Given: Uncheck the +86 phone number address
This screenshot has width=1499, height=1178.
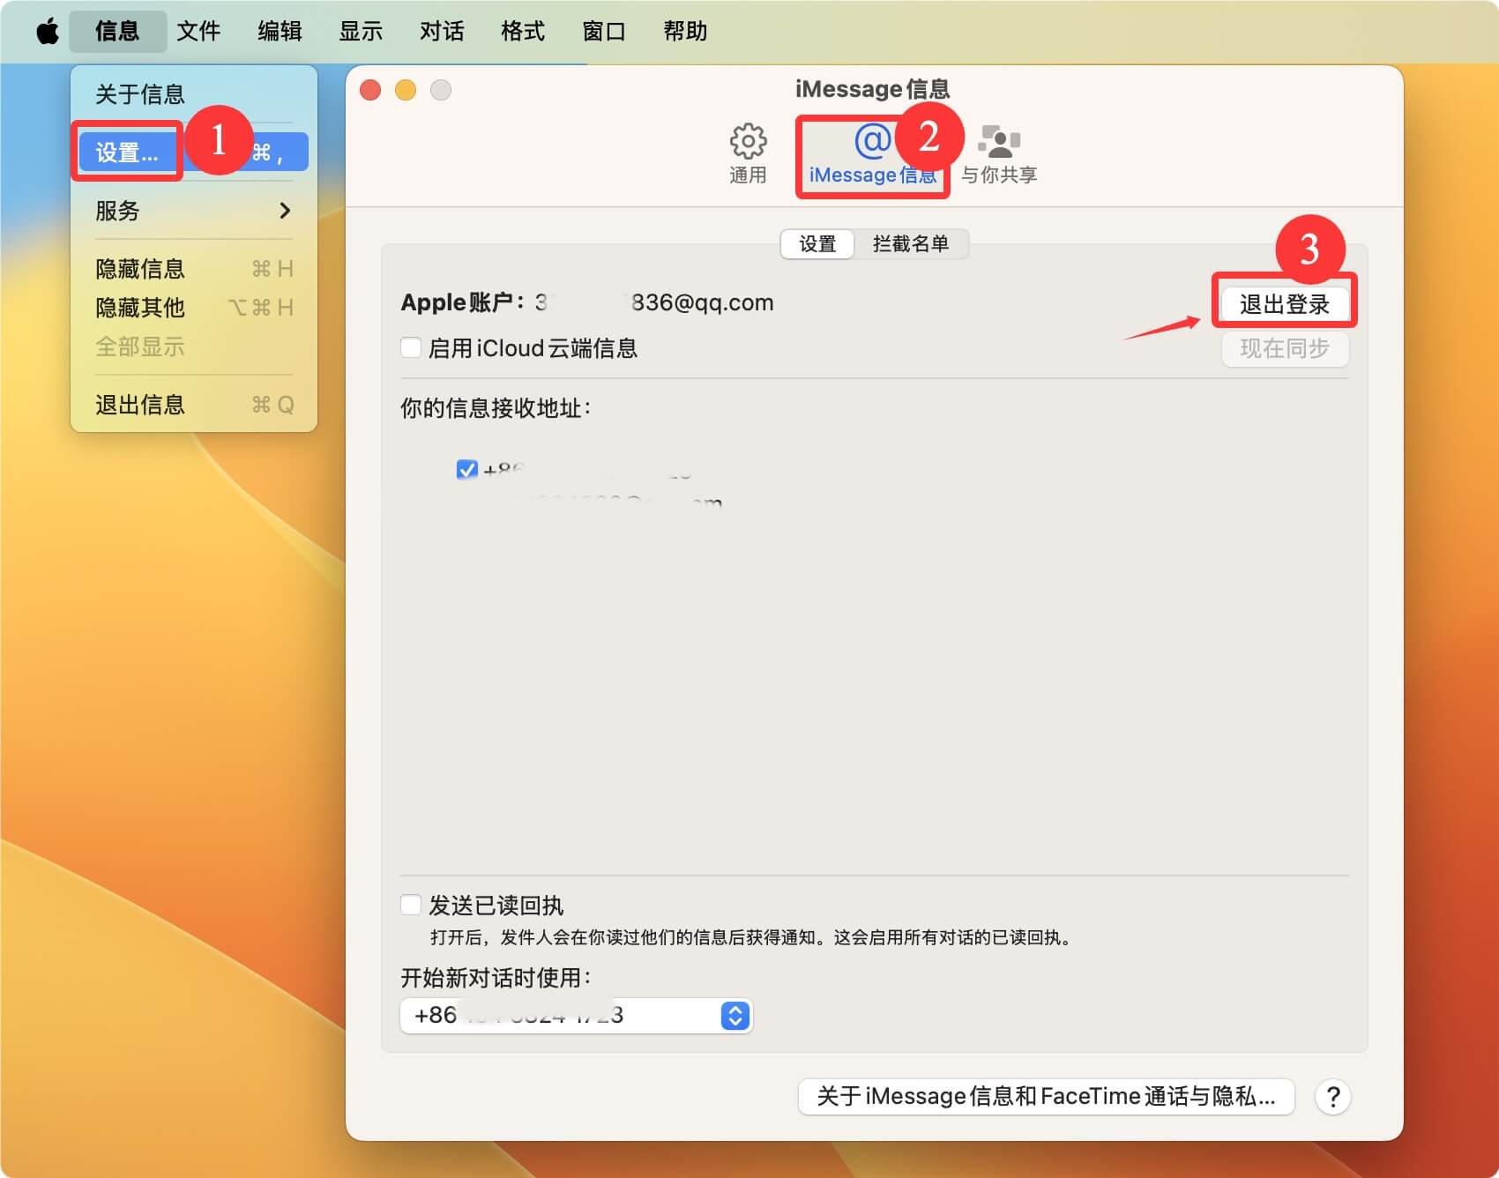Looking at the screenshot, I should [465, 470].
